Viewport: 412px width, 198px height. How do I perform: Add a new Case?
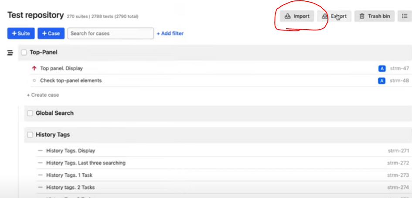pyautogui.click(x=51, y=34)
